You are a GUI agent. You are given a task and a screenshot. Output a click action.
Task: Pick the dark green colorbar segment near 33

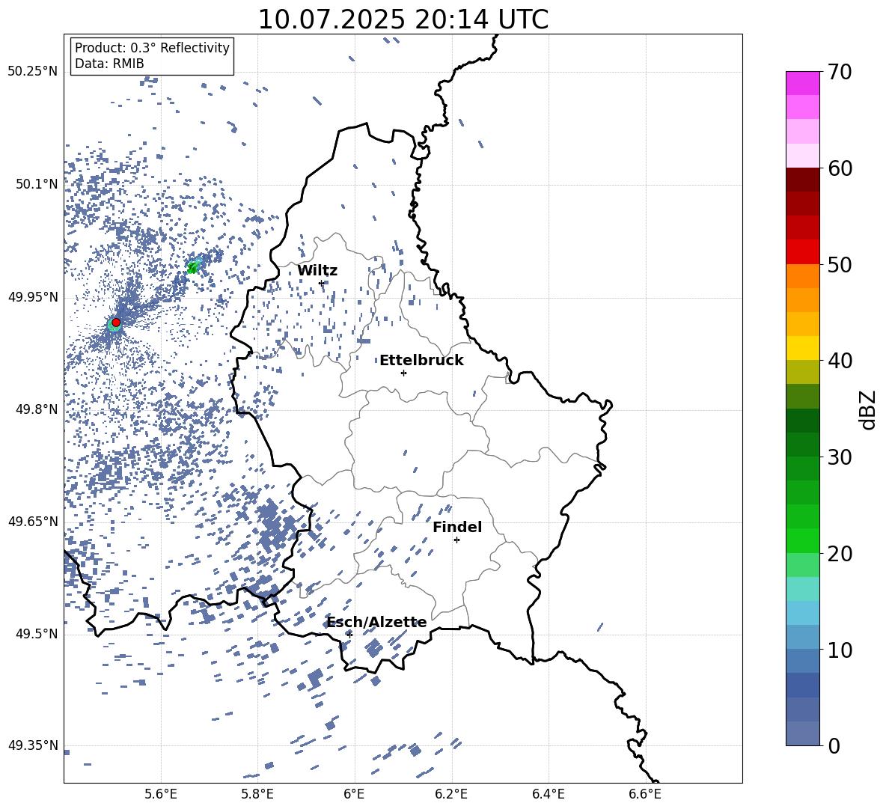click(x=802, y=421)
